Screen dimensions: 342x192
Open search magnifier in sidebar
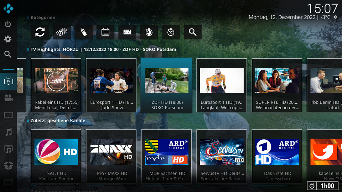[8, 54]
